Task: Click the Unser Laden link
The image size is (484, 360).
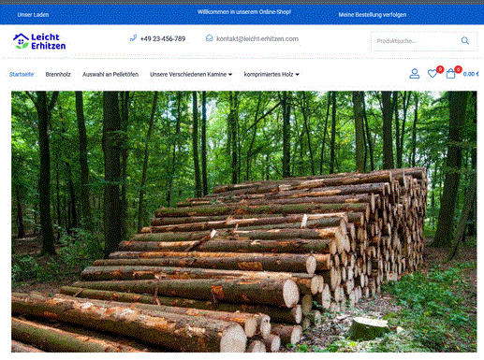Action: tap(33, 15)
